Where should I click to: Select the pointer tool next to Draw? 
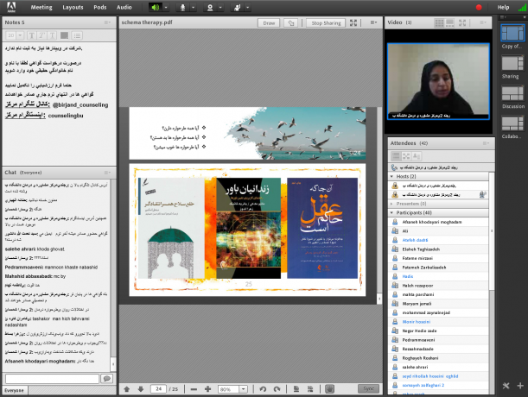(x=291, y=23)
